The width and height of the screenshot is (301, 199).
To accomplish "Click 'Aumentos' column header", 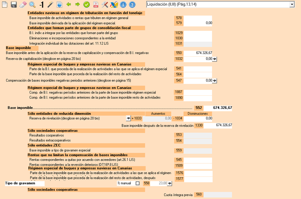I will tap(158, 114).
